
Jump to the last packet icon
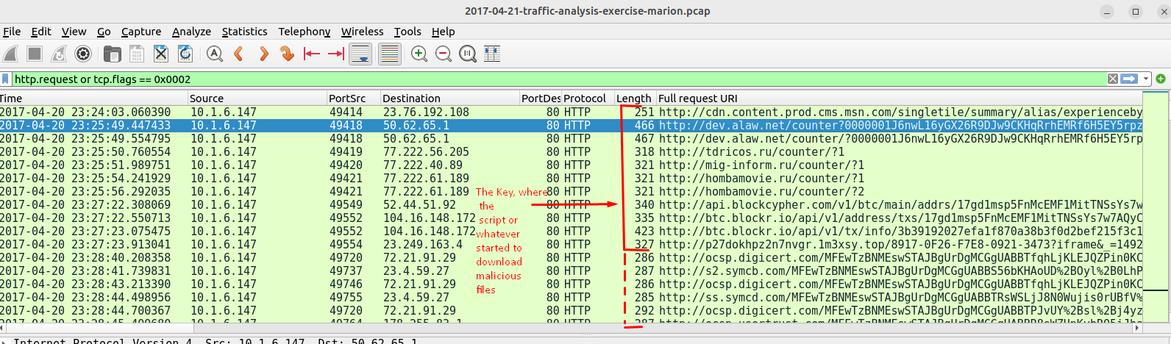(x=336, y=54)
